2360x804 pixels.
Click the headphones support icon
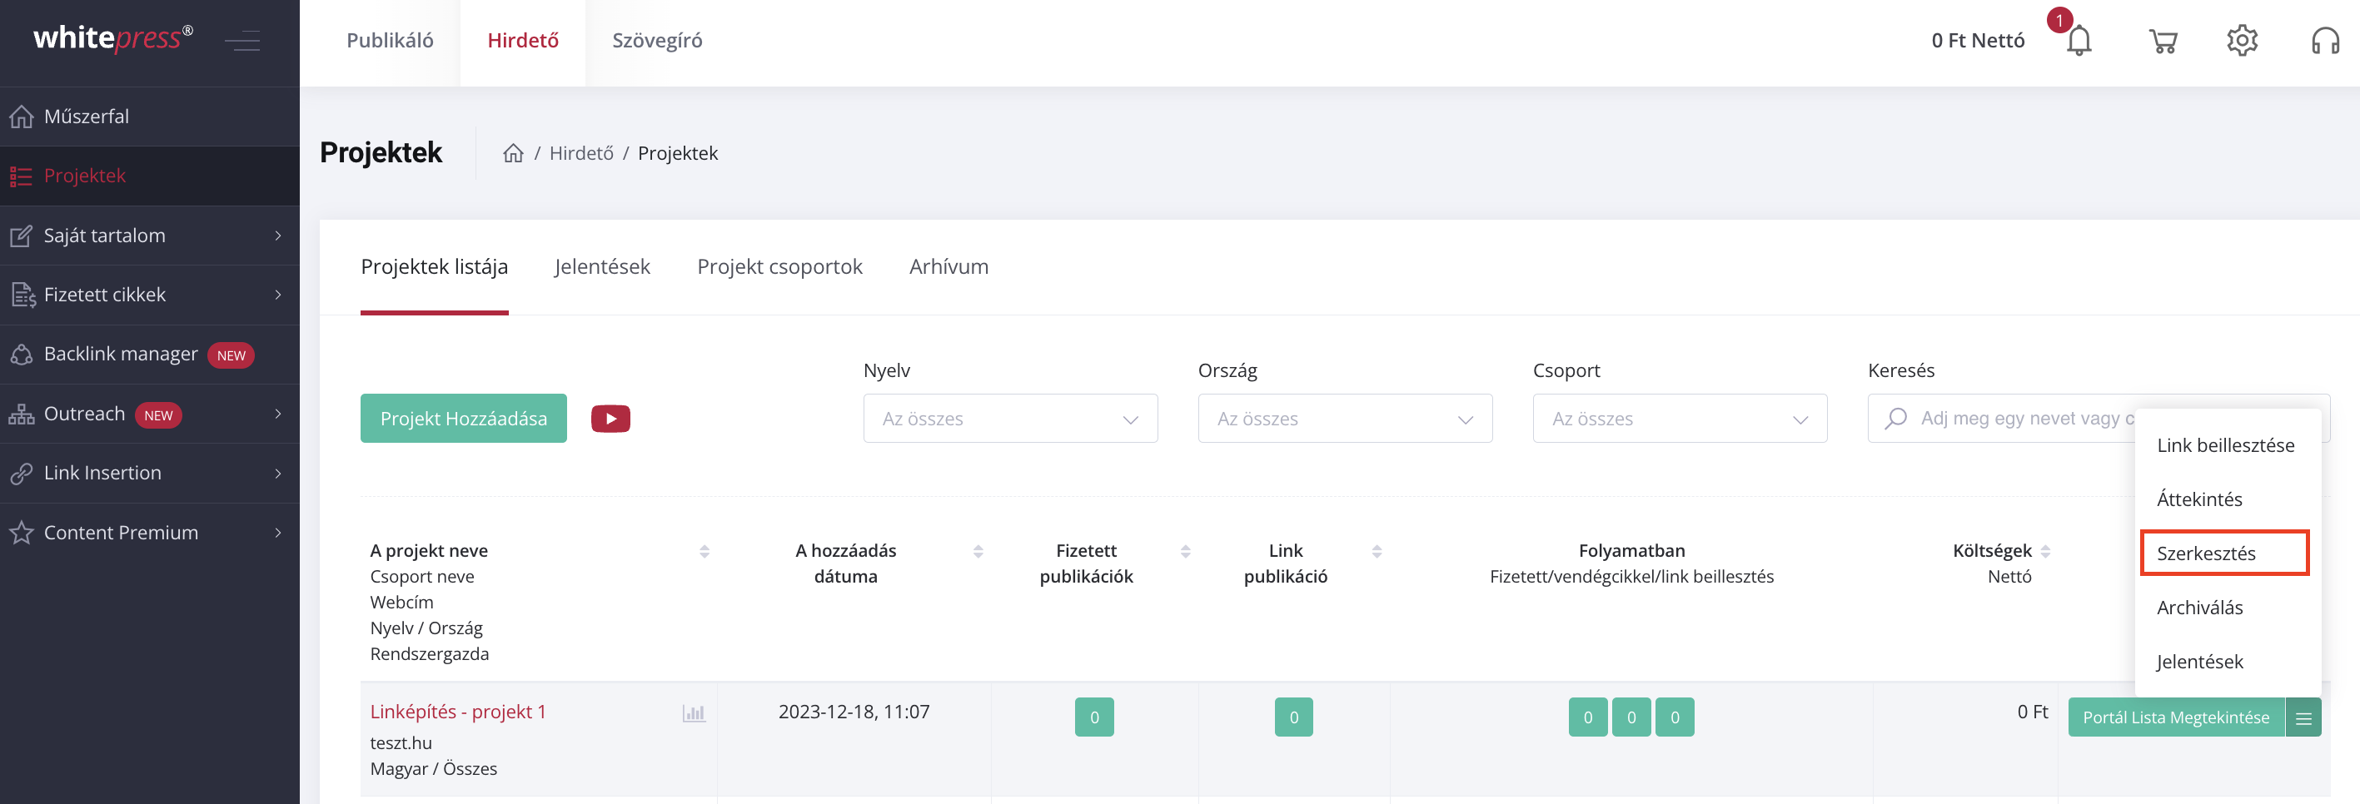(x=2325, y=40)
